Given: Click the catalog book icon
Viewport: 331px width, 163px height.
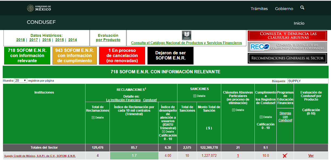Looking at the screenshot, I should (186, 35).
